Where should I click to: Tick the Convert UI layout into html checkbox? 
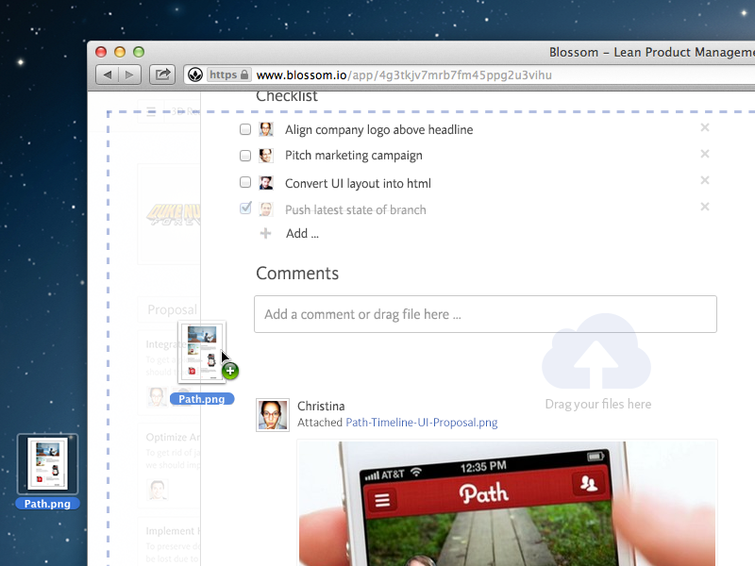click(245, 183)
